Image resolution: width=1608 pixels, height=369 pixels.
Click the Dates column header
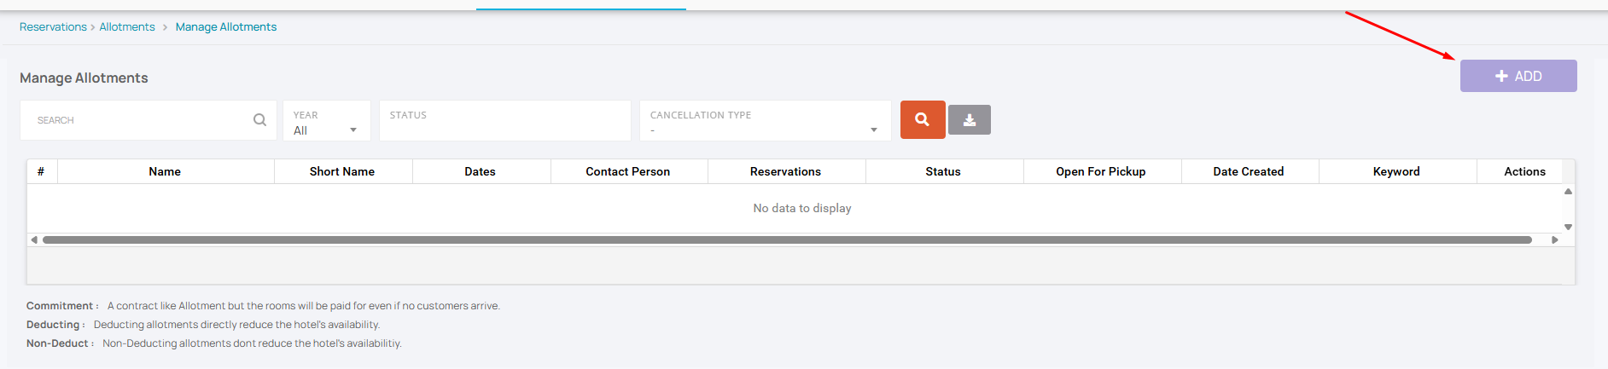(x=480, y=171)
